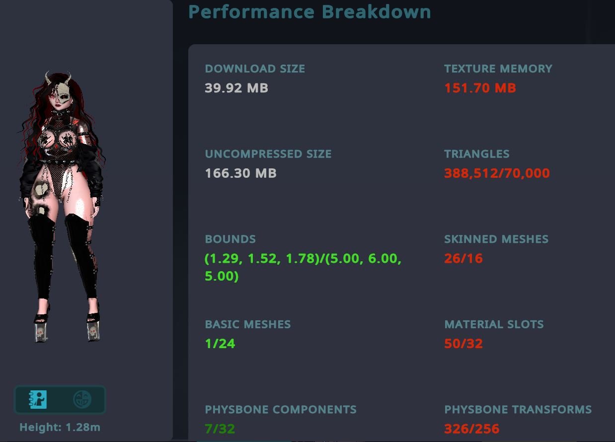Click the 26/16 skinned meshes value
Screen dimensions: 615x442
(x=463, y=258)
